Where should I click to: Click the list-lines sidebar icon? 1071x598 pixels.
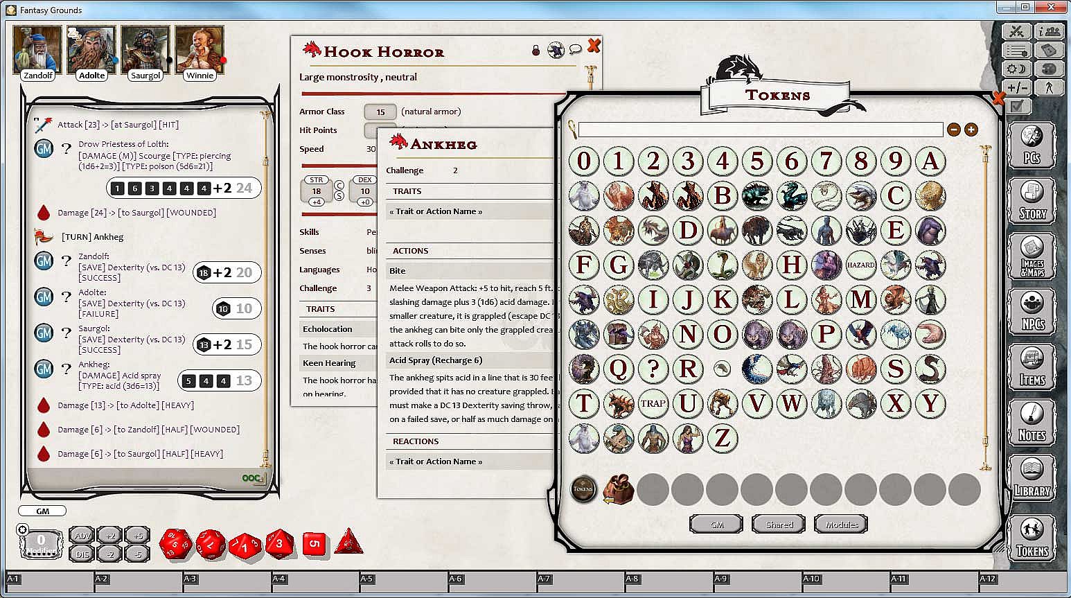tap(1016, 51)
